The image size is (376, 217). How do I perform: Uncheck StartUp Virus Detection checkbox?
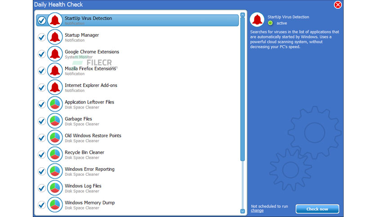42,21
